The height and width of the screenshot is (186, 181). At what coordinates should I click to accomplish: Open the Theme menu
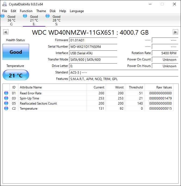pyautogui.click(x=41, y=11)
